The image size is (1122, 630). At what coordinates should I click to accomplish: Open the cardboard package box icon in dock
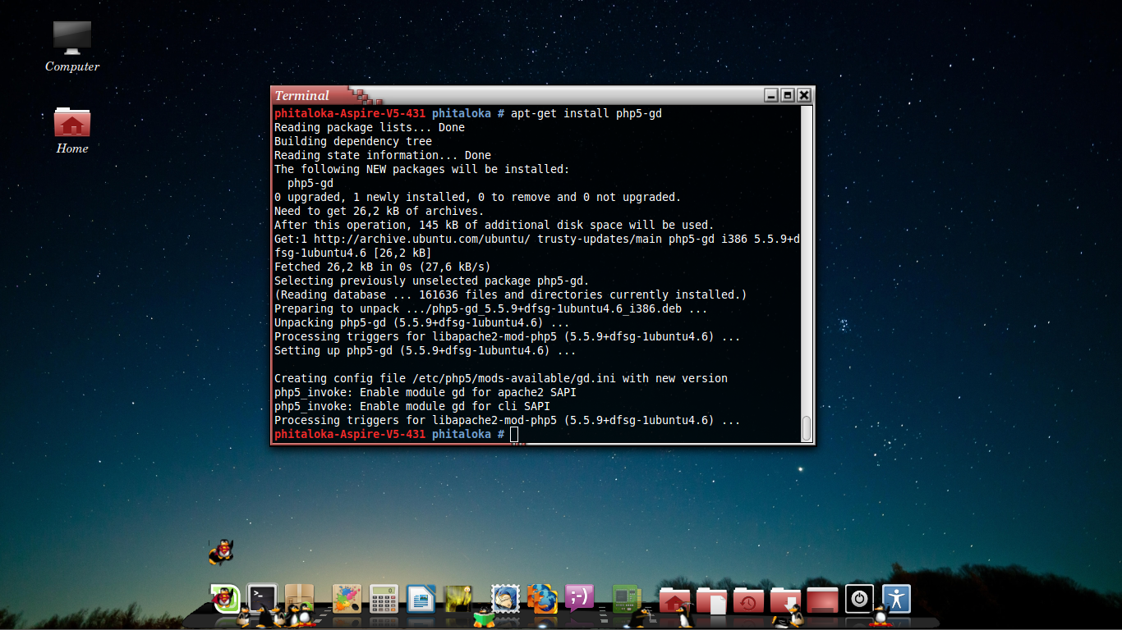[x=301, y=599]
